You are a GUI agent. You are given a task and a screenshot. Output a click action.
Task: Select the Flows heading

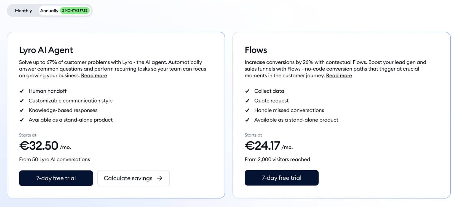point(256,50)
